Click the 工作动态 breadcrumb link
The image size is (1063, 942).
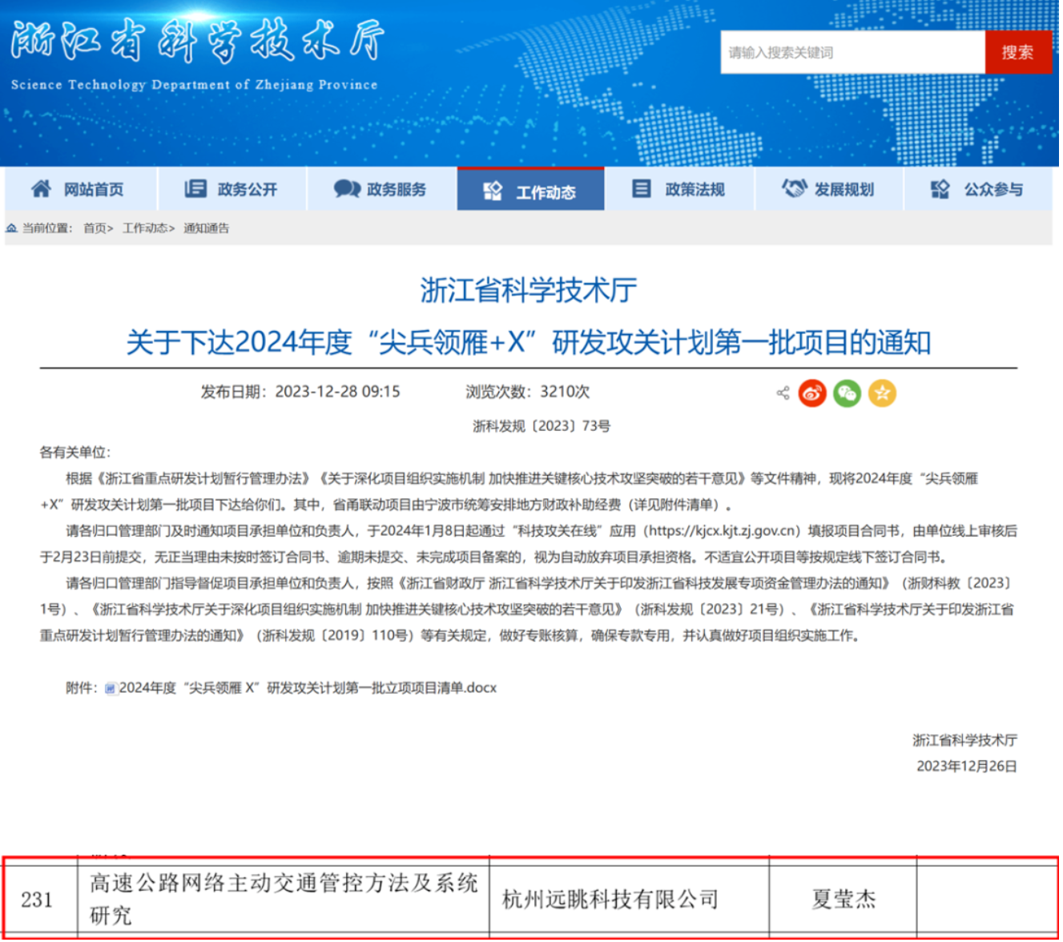(x=145, y=228)
